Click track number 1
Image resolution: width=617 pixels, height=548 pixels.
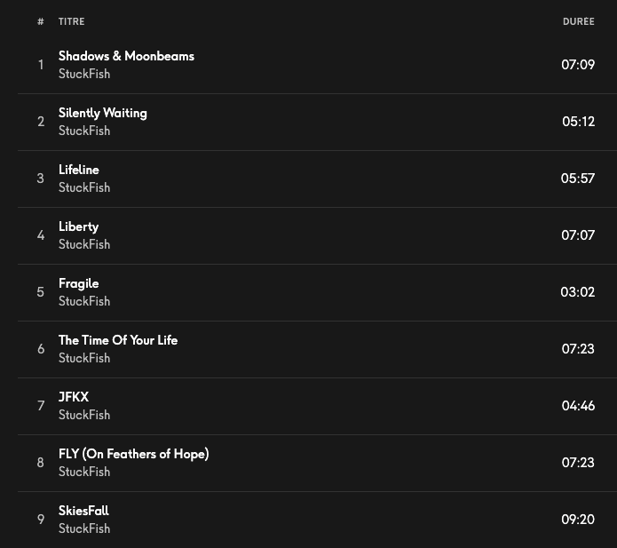pos(41,65)
